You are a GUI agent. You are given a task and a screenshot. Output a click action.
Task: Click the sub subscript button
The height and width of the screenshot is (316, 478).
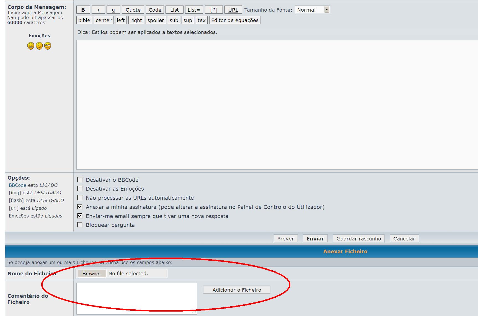point(174,20)
